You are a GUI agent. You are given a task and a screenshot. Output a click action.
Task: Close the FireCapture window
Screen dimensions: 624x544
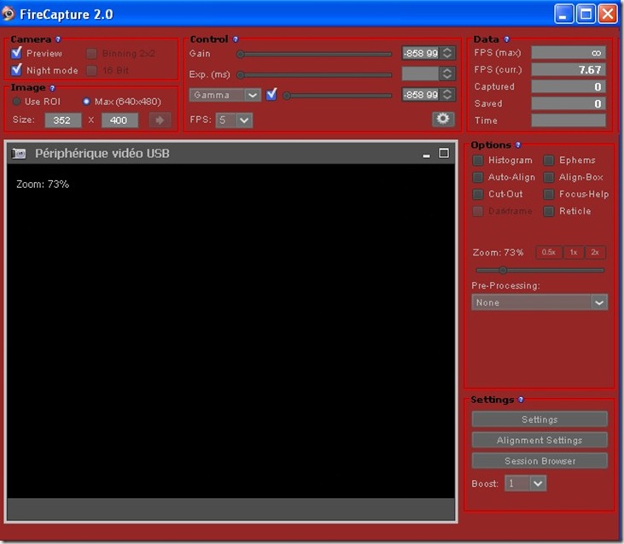(x=608, y=14)
